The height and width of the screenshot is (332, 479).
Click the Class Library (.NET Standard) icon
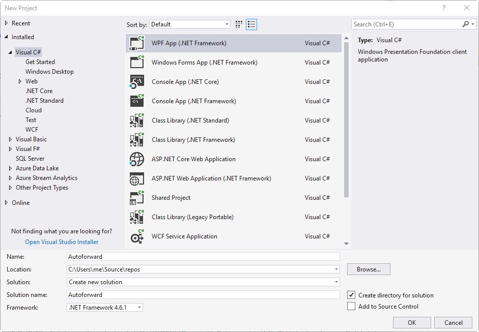pos(137,120)
